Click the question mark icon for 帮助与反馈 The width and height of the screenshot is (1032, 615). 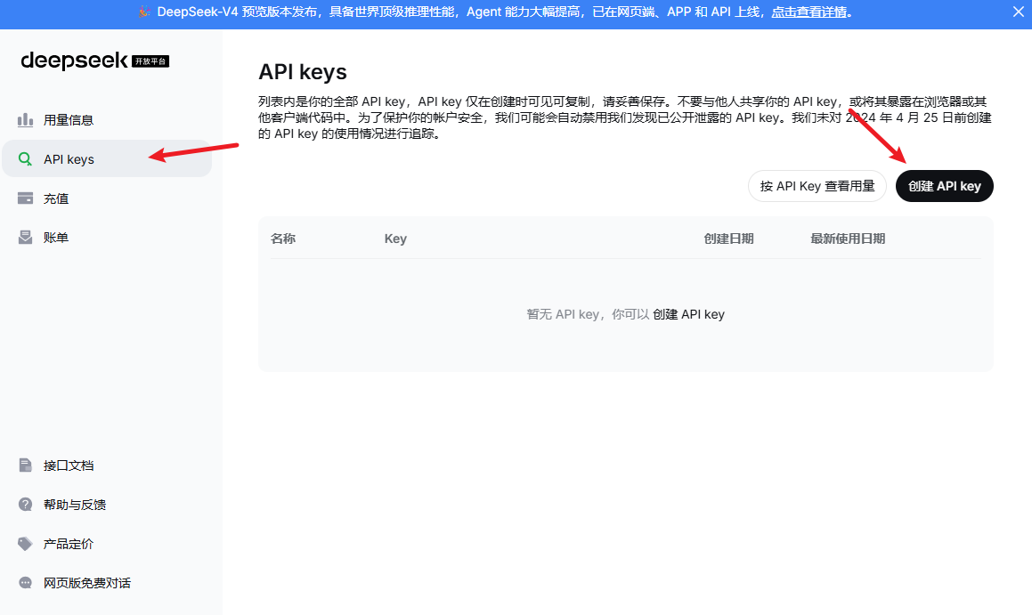pyautogui.click(x=25, y=505)
